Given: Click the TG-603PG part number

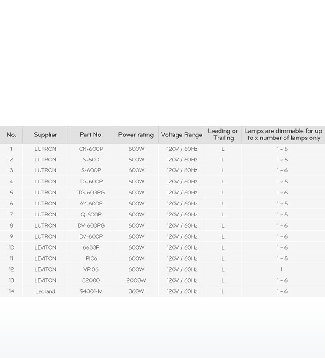Looking at the screenshot, I should pyautogui.click(x=91, y=193).
